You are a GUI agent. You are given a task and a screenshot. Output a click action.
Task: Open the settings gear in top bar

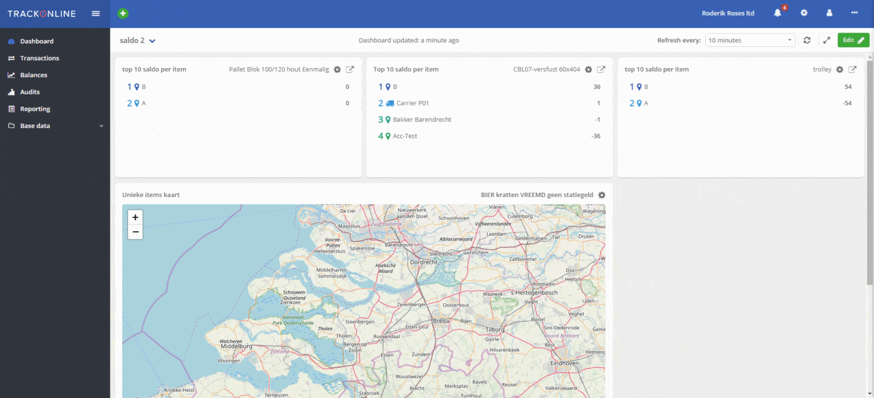point(804,13)
